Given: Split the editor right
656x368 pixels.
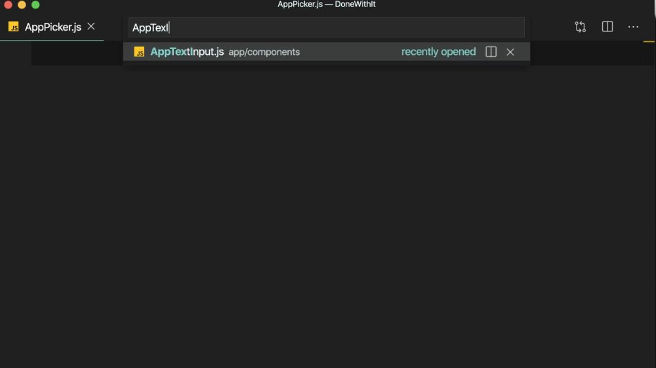Looking at the screenshot, I should [x=607, y=27].
